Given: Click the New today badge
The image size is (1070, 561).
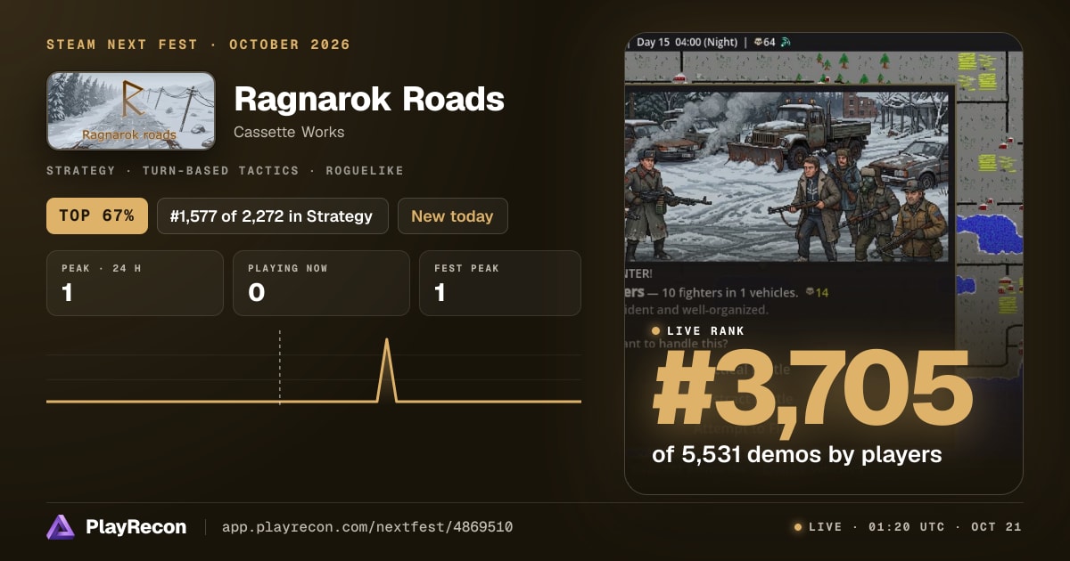Looking at the screenshot, I should [452, 215].
